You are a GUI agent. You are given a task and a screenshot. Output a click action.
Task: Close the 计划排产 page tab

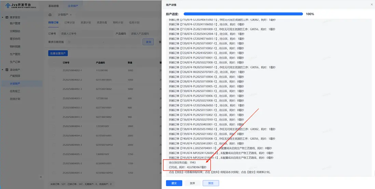coord(71,15)
